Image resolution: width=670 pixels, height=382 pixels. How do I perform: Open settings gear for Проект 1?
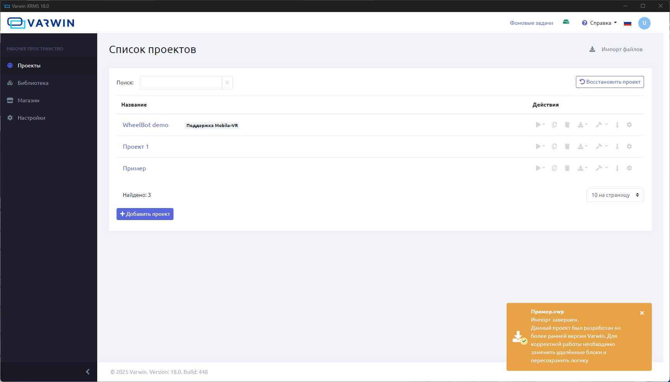pos(629,146)
